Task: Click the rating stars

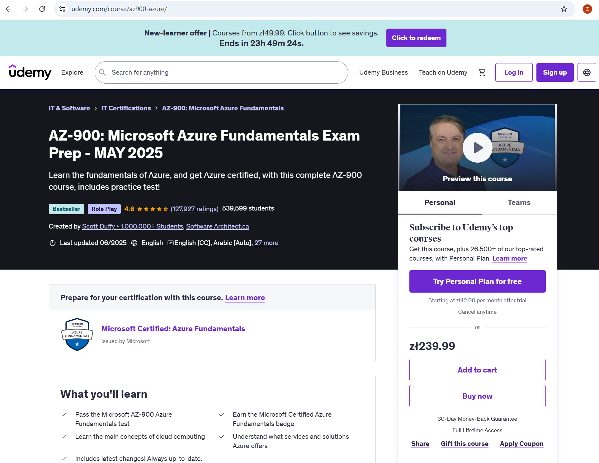Action: 153,209
